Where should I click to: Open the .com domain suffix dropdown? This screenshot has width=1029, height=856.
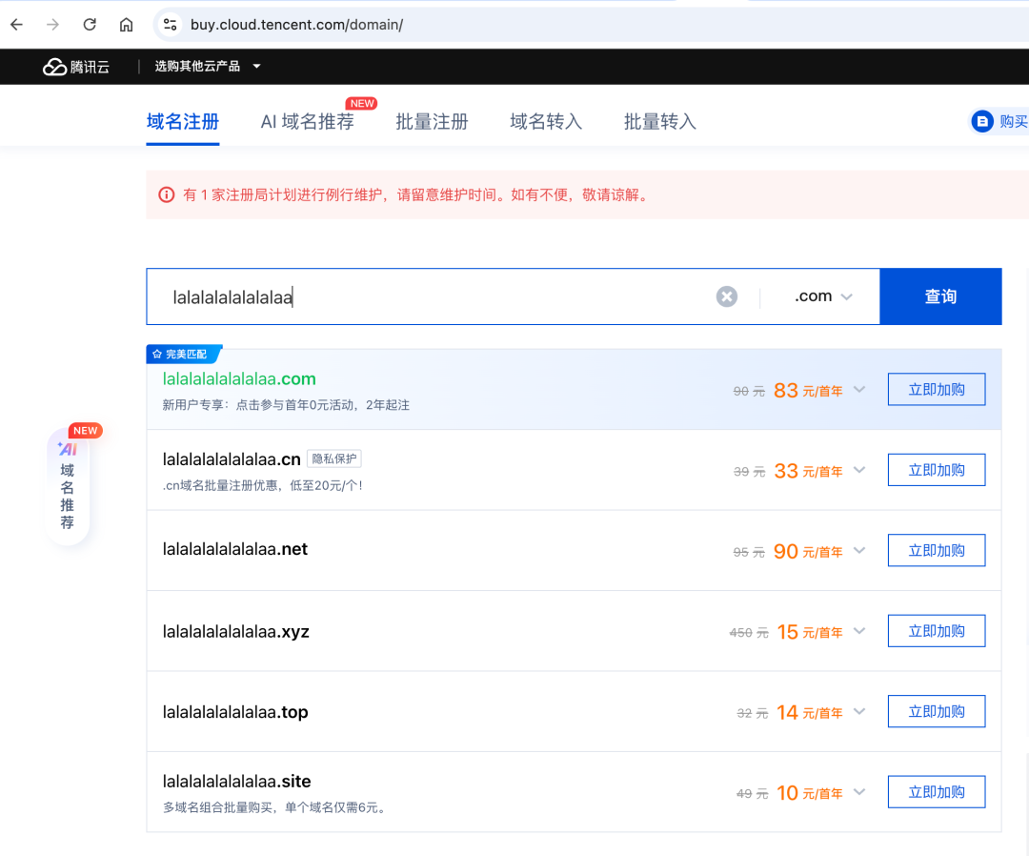[822, 296]
